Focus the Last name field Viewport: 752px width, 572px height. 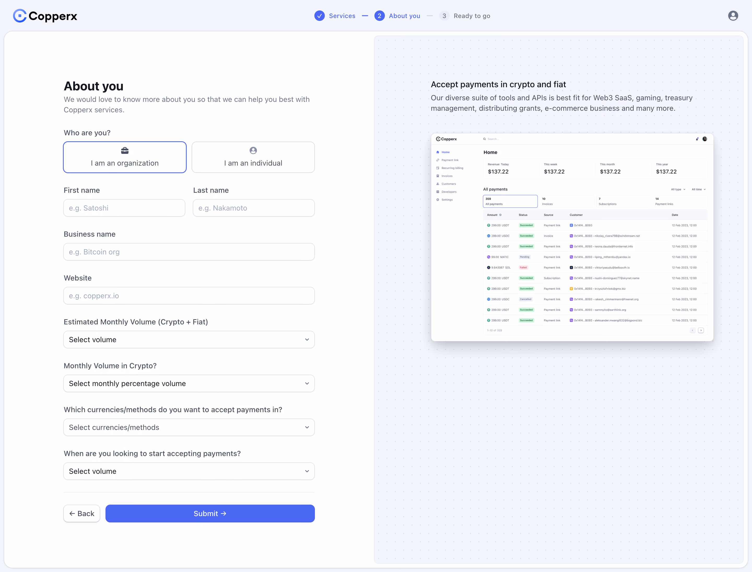(254, 208)
